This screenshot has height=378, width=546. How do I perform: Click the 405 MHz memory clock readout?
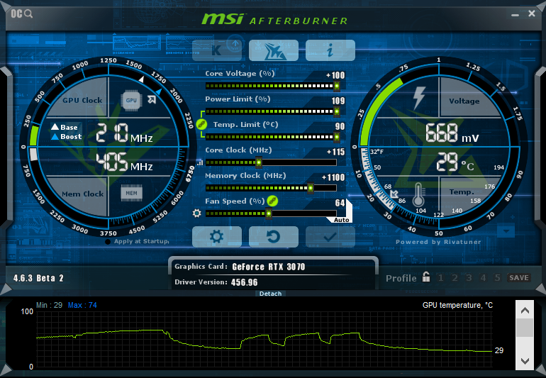click(x=124, y=162)
